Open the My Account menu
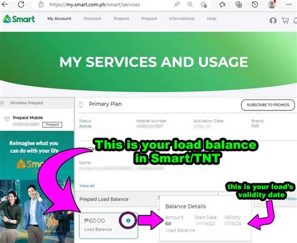 tap(60, 19)
